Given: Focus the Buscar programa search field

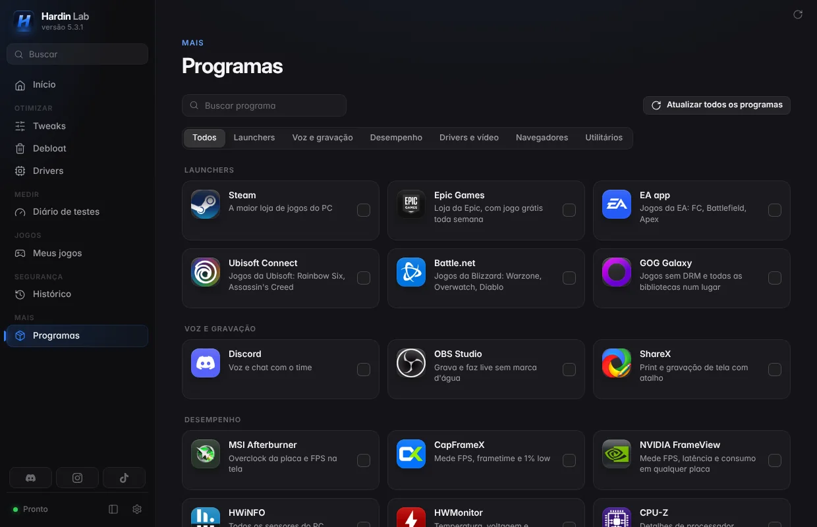Looking at the screenshot, I should tap(264, 105).
